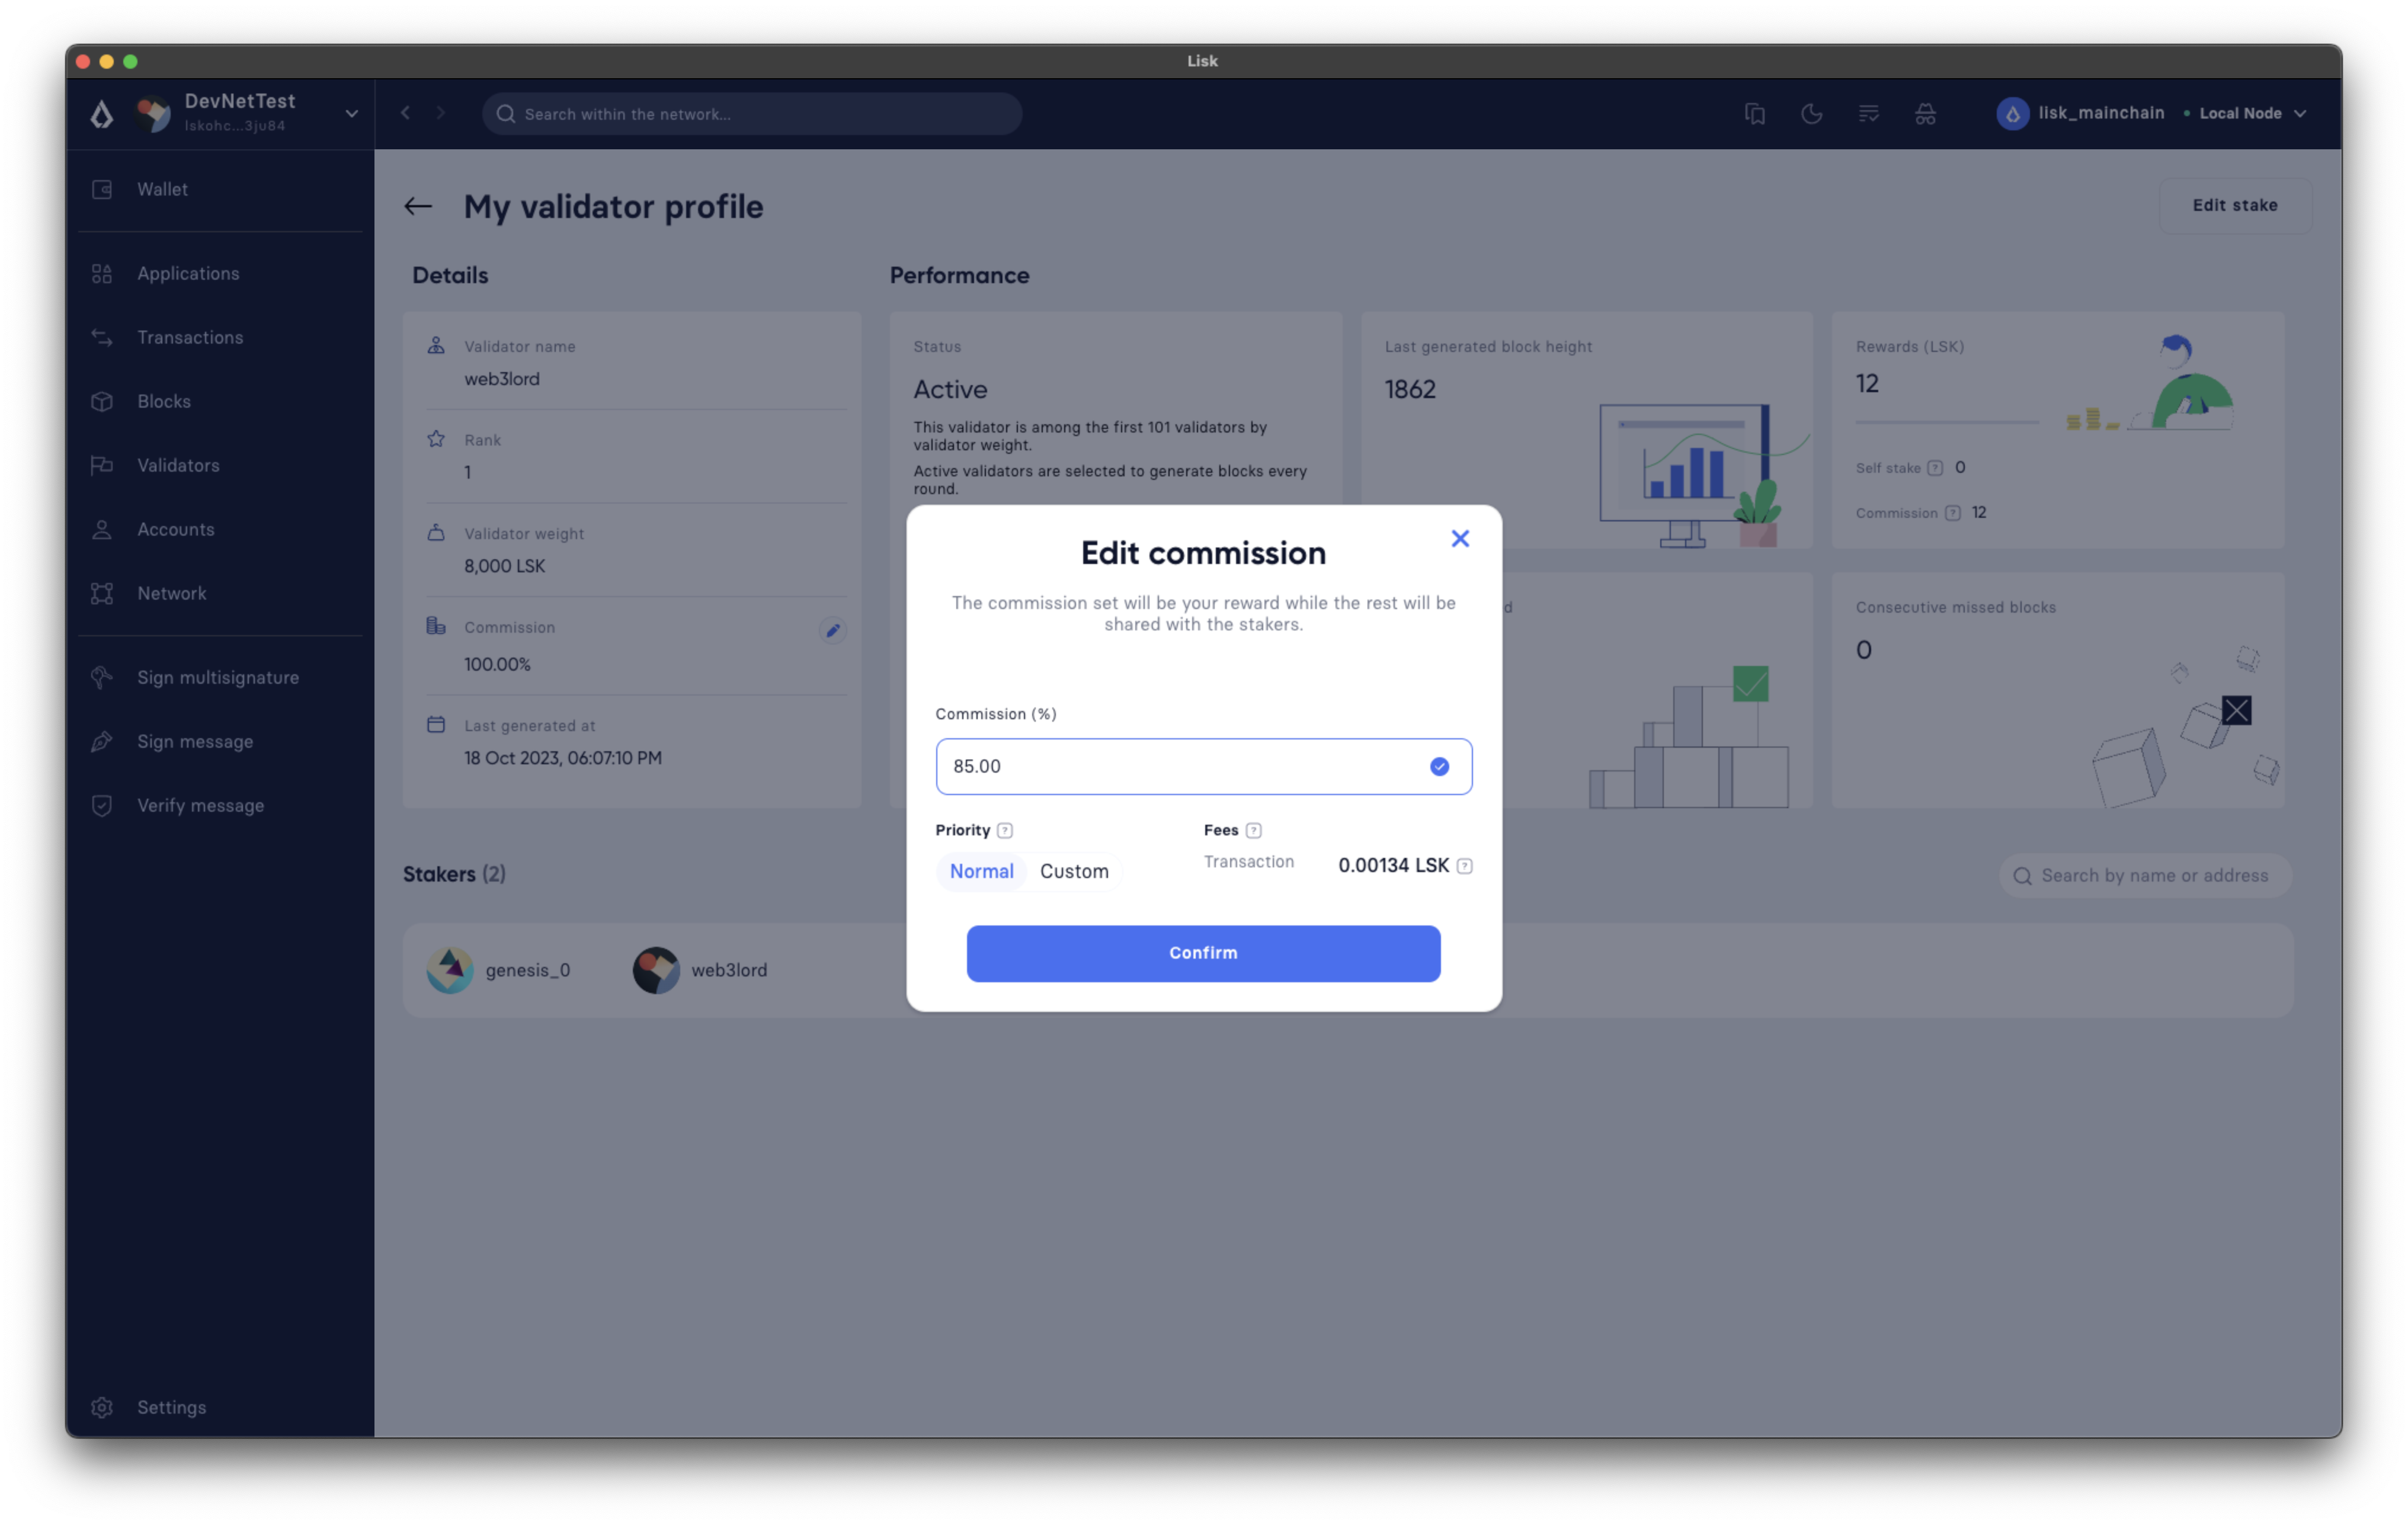Click the commission edit pencil icon
This screenshot has width=2408, height=1525.
[832, 631]
